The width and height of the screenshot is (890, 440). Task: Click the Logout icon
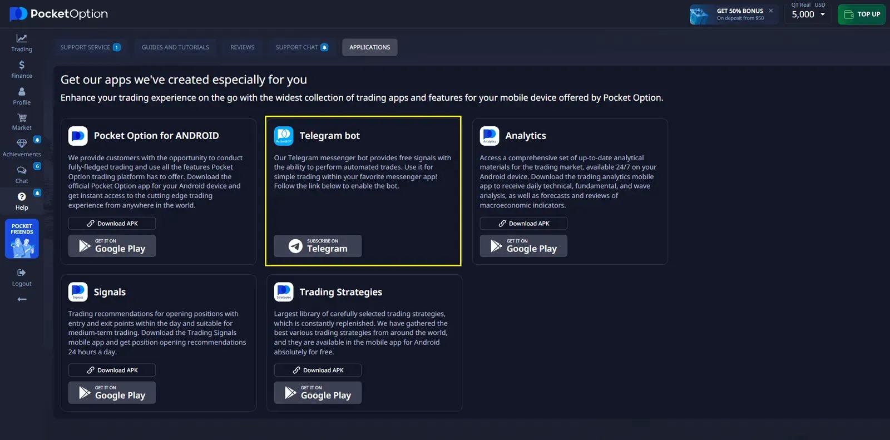coord(22,276)
